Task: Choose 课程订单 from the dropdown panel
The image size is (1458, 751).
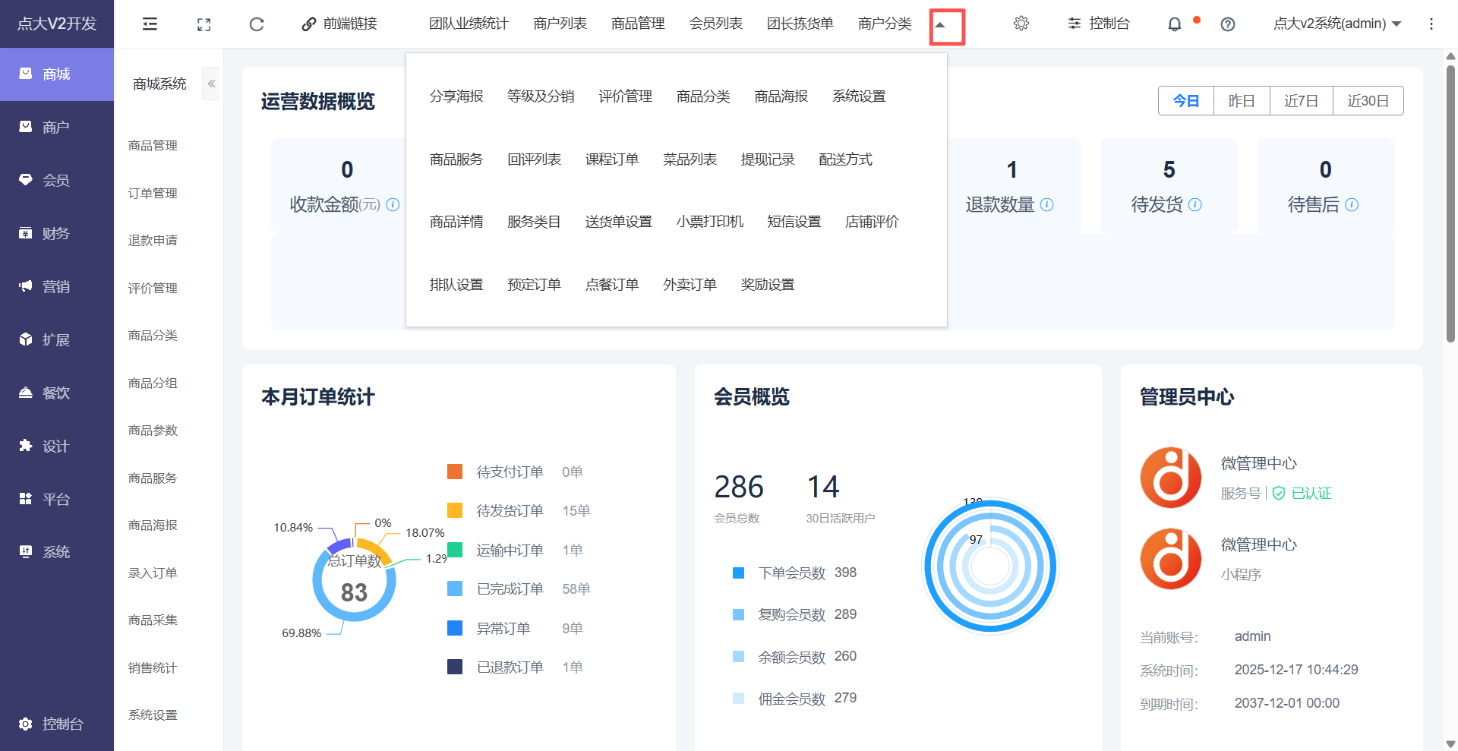Action: click(x=612, y=159)
